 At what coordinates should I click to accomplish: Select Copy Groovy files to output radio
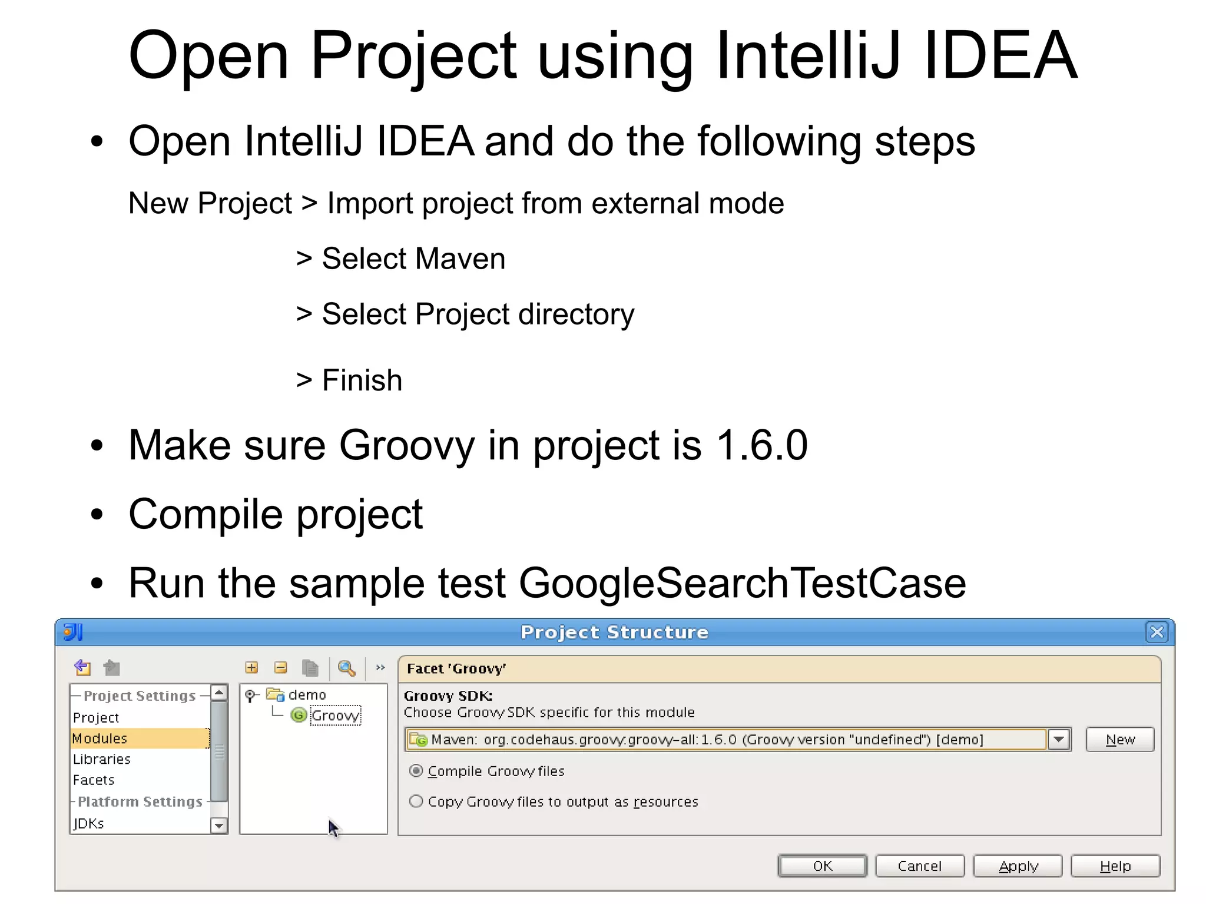click(416, 802)
